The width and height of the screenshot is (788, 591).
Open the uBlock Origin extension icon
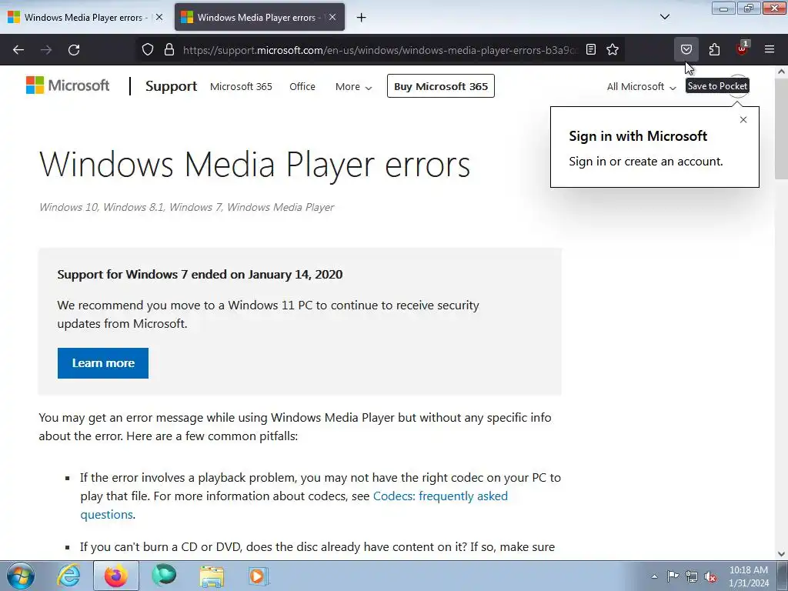point(742,48)
